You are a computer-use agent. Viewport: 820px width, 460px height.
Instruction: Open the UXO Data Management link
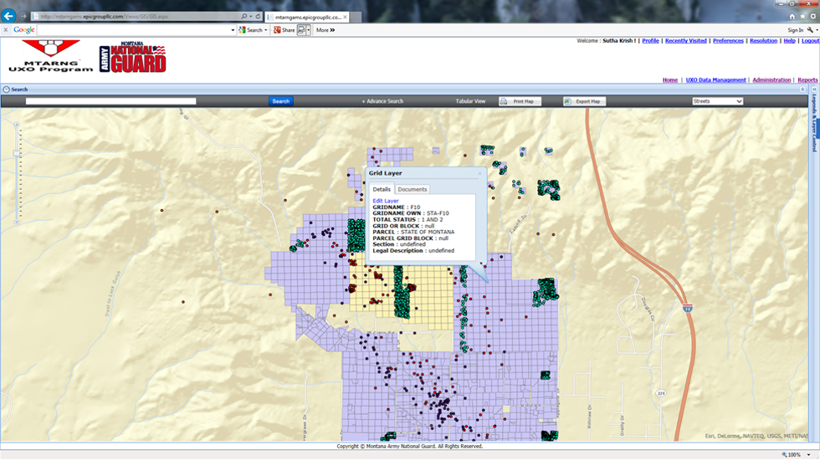click(x=715, y=80)
